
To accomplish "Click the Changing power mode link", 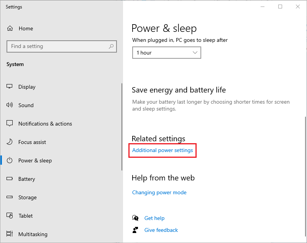I will pyautogui.click(x=159, y=192).
